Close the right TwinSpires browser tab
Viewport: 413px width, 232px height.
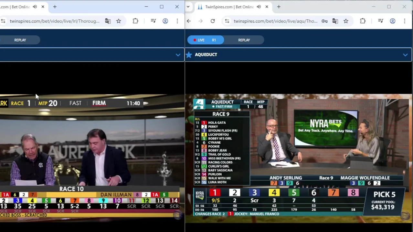click(x=267, y=7)
